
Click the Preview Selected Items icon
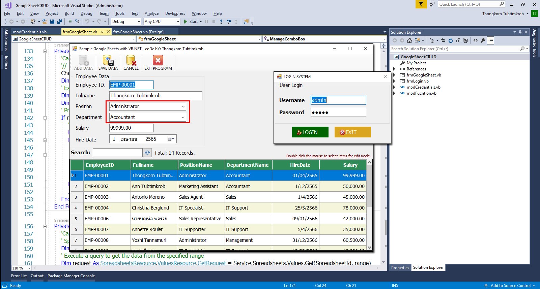pos(490,40)
